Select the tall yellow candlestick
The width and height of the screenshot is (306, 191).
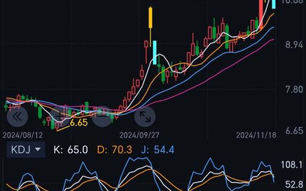(x=151, y=18)
